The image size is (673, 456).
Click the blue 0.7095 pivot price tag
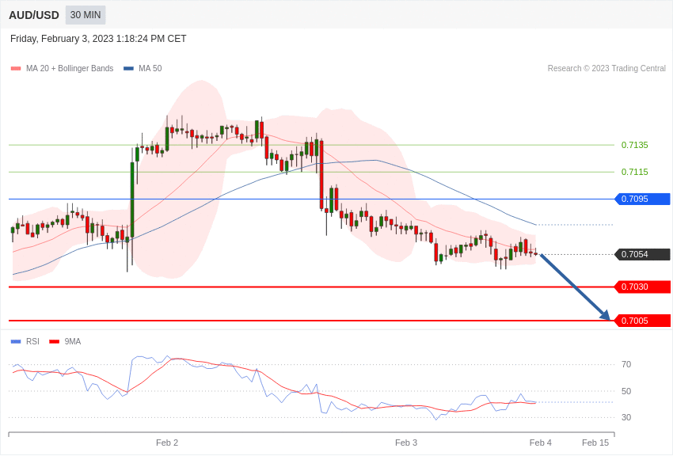pos(643,199)
